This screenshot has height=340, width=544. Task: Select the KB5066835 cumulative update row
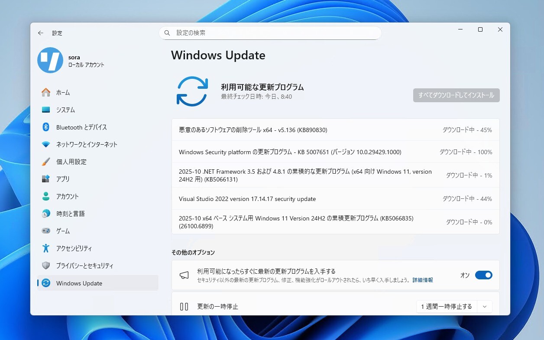pyautogui.click(x=336, y=222)
